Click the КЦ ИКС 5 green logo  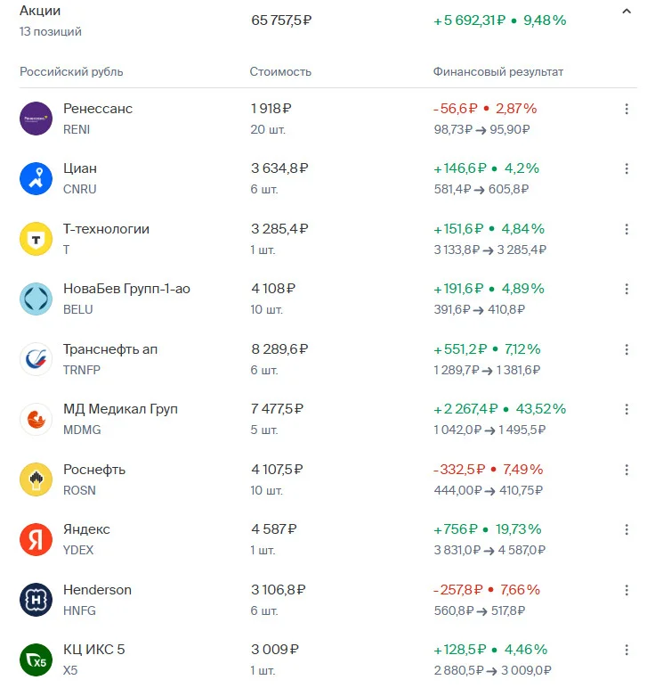pyautogui.click(x=36, y=659)
